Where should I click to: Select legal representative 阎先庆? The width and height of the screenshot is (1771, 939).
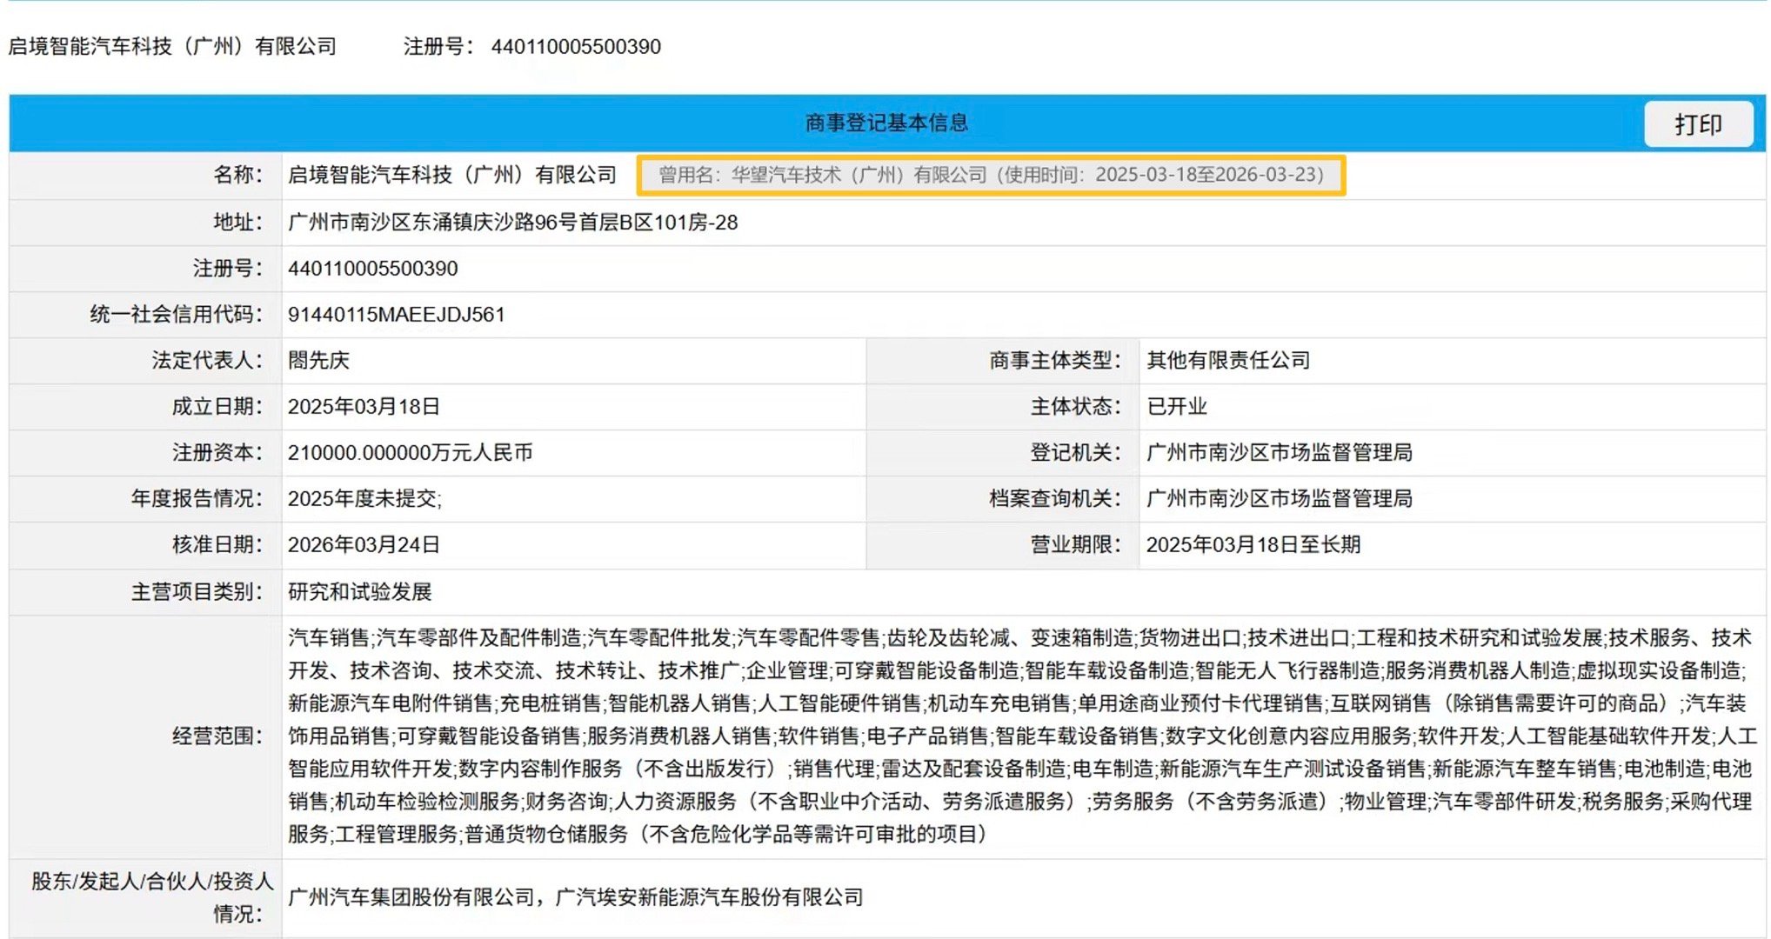322,361
